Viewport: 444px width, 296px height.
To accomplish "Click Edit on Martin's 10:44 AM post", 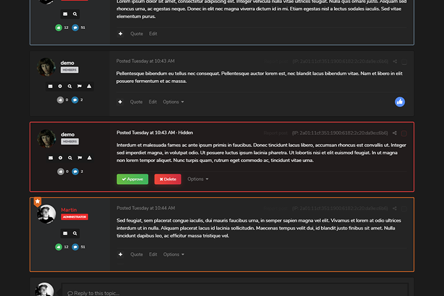I will (153, 255).
